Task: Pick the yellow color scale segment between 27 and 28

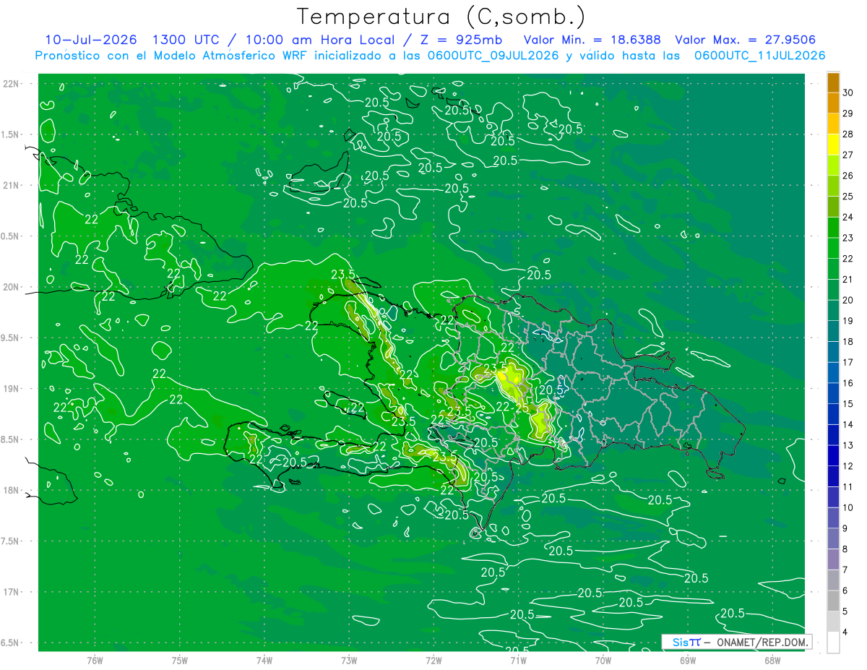Action: 833,145
